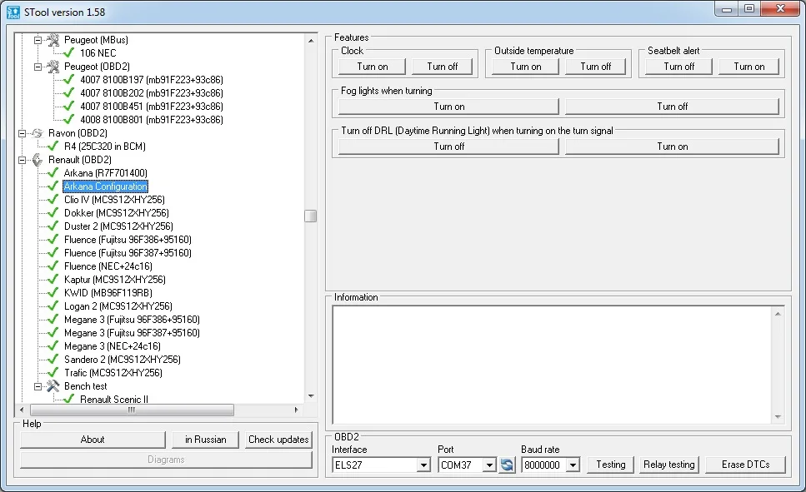Collapse the Renault (OBD2) tree node
This screenshot has width=806, height=492.
click(22, 160)
